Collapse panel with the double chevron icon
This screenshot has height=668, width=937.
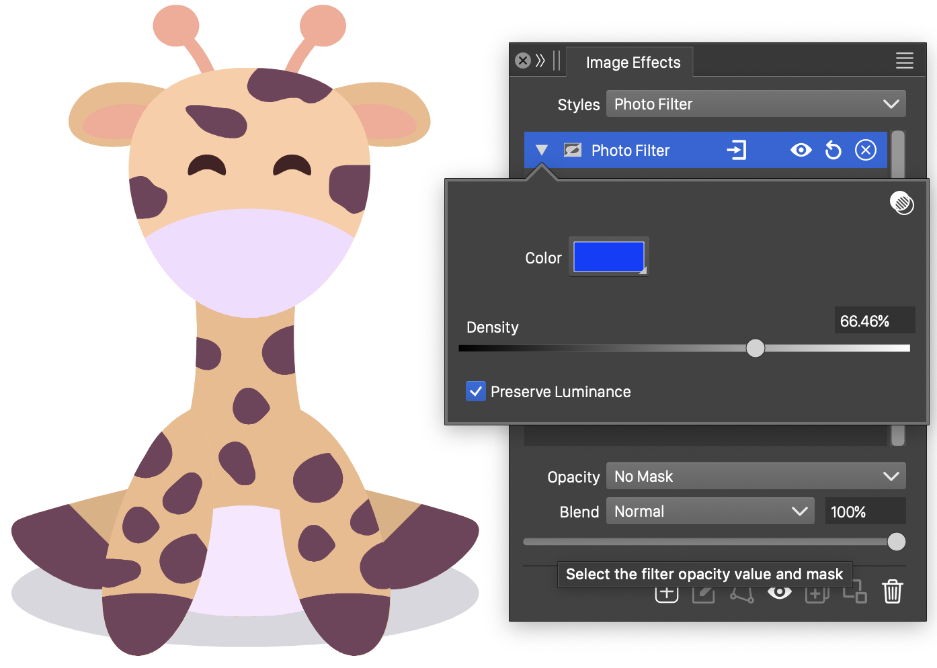(540, 61)
